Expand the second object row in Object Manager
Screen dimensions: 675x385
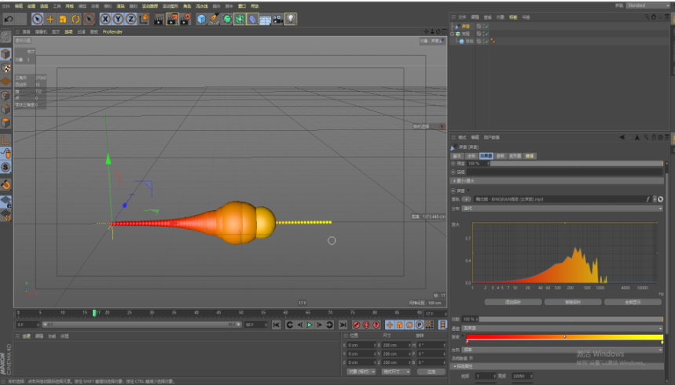(x=453, y=34)
